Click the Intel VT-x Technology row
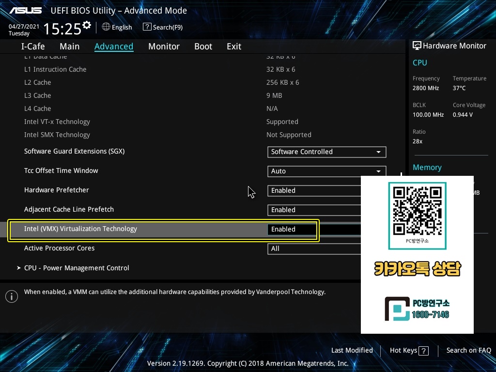496x372 pixels. [57, 122]
